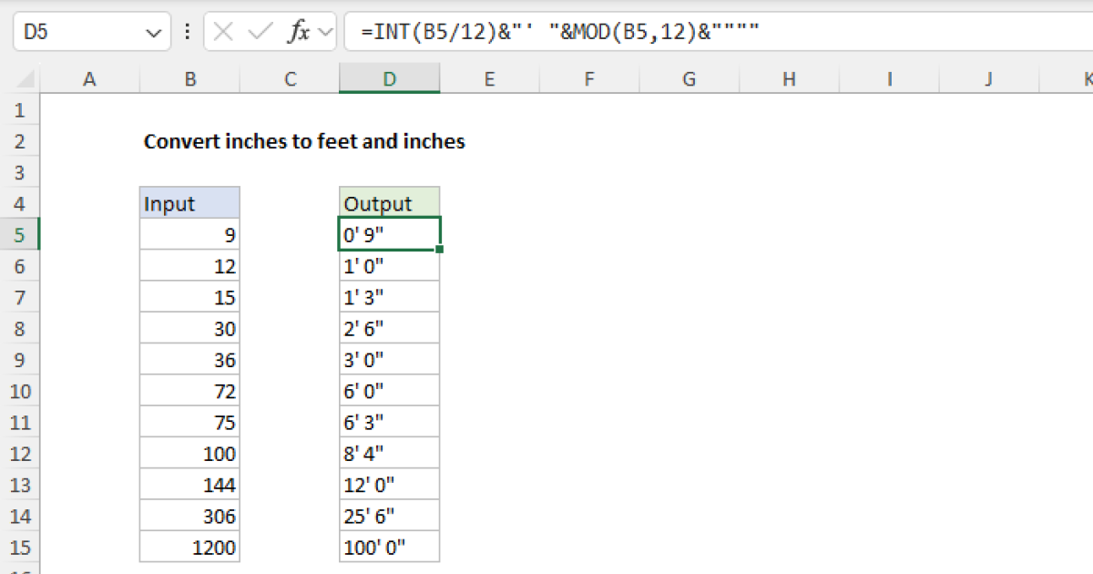Screen dimensions: 1093x574
Task: Click the three-dot handle beside Name Box
Action: click(187, 32)
